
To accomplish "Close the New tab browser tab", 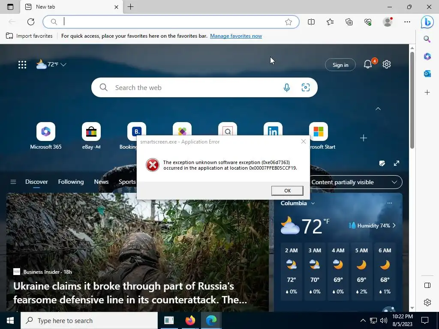I will coord(117,7).
